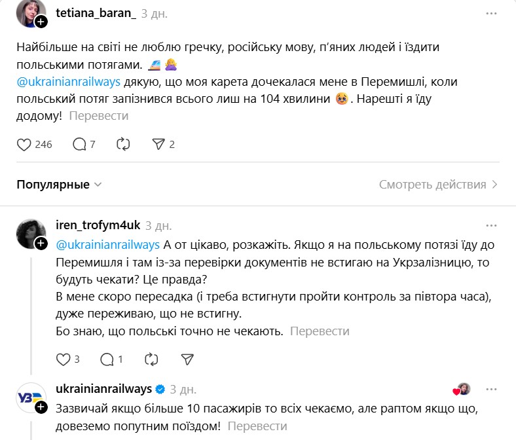This screenshot has height=440, width=516.
Task: Repost tetiana_baran_'s post
Action: click(123, 144)
